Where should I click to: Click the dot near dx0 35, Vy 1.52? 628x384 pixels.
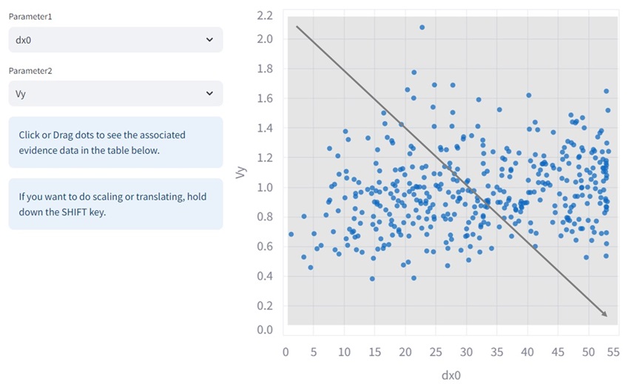pos(499,110)
